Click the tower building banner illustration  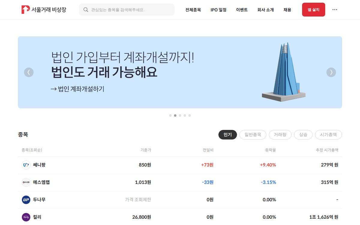click(x=284, y=72)
